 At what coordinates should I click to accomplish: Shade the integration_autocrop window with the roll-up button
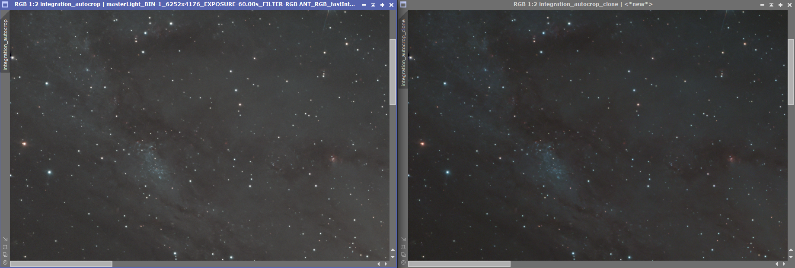point(373,5)
